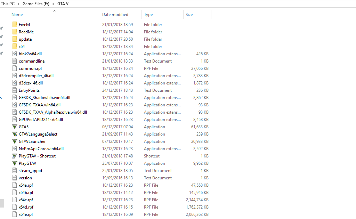Select the PlayGTAV application icon
This screenshot has width=356, height=219.
tap(15, 163)
